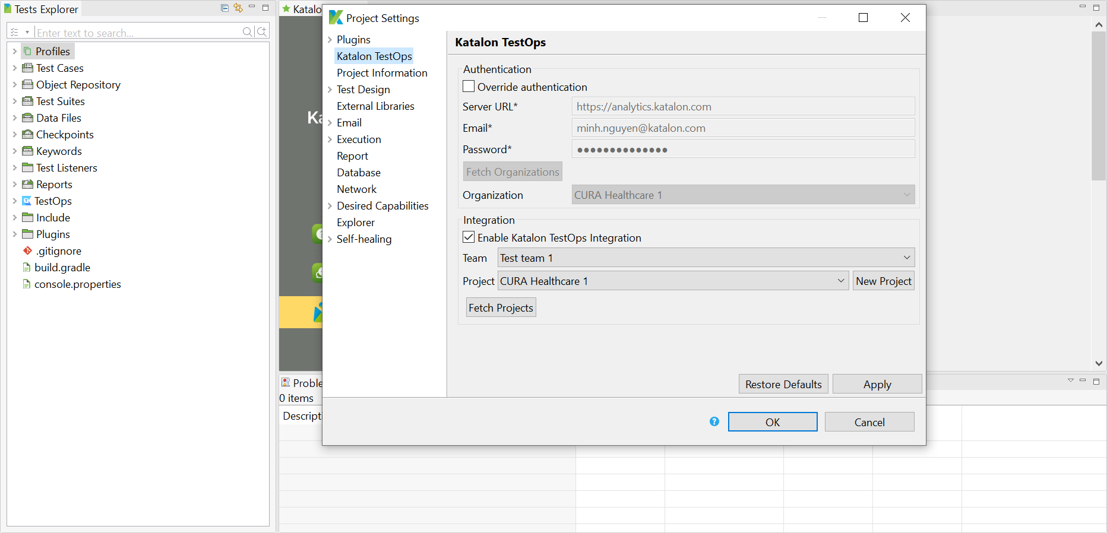Expand Self-healing settings node
This screenshot has width=1107, height=533.
point(330,239)
